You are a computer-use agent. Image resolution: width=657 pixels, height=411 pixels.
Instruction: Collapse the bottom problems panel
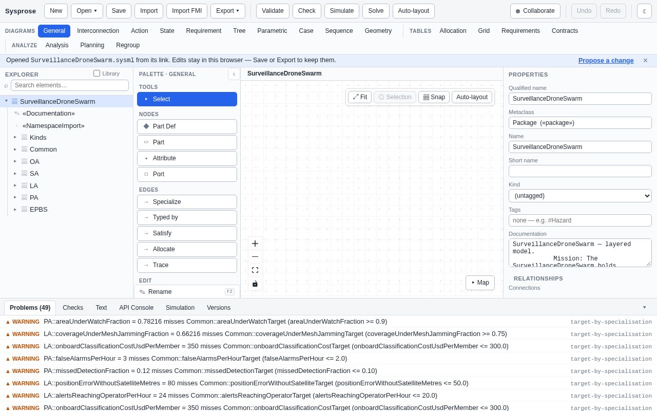(x=645, y=307)
